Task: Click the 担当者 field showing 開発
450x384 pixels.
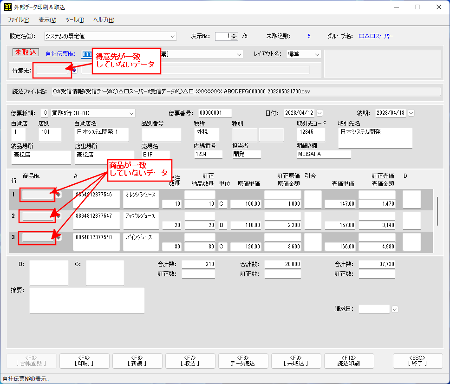Action: tap(247, 155)
